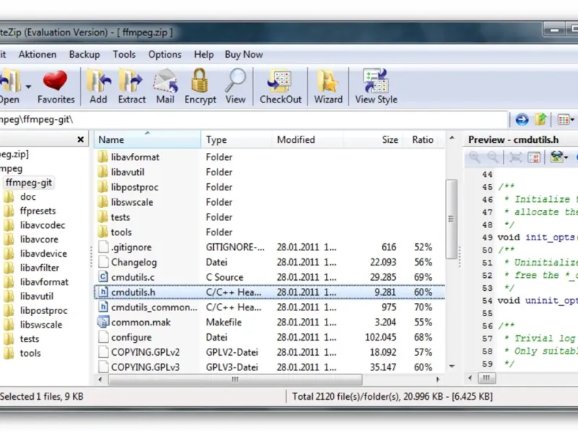This screenshot has height=433, width=578.
Task: Click the configure file icon
Action: 103,337
